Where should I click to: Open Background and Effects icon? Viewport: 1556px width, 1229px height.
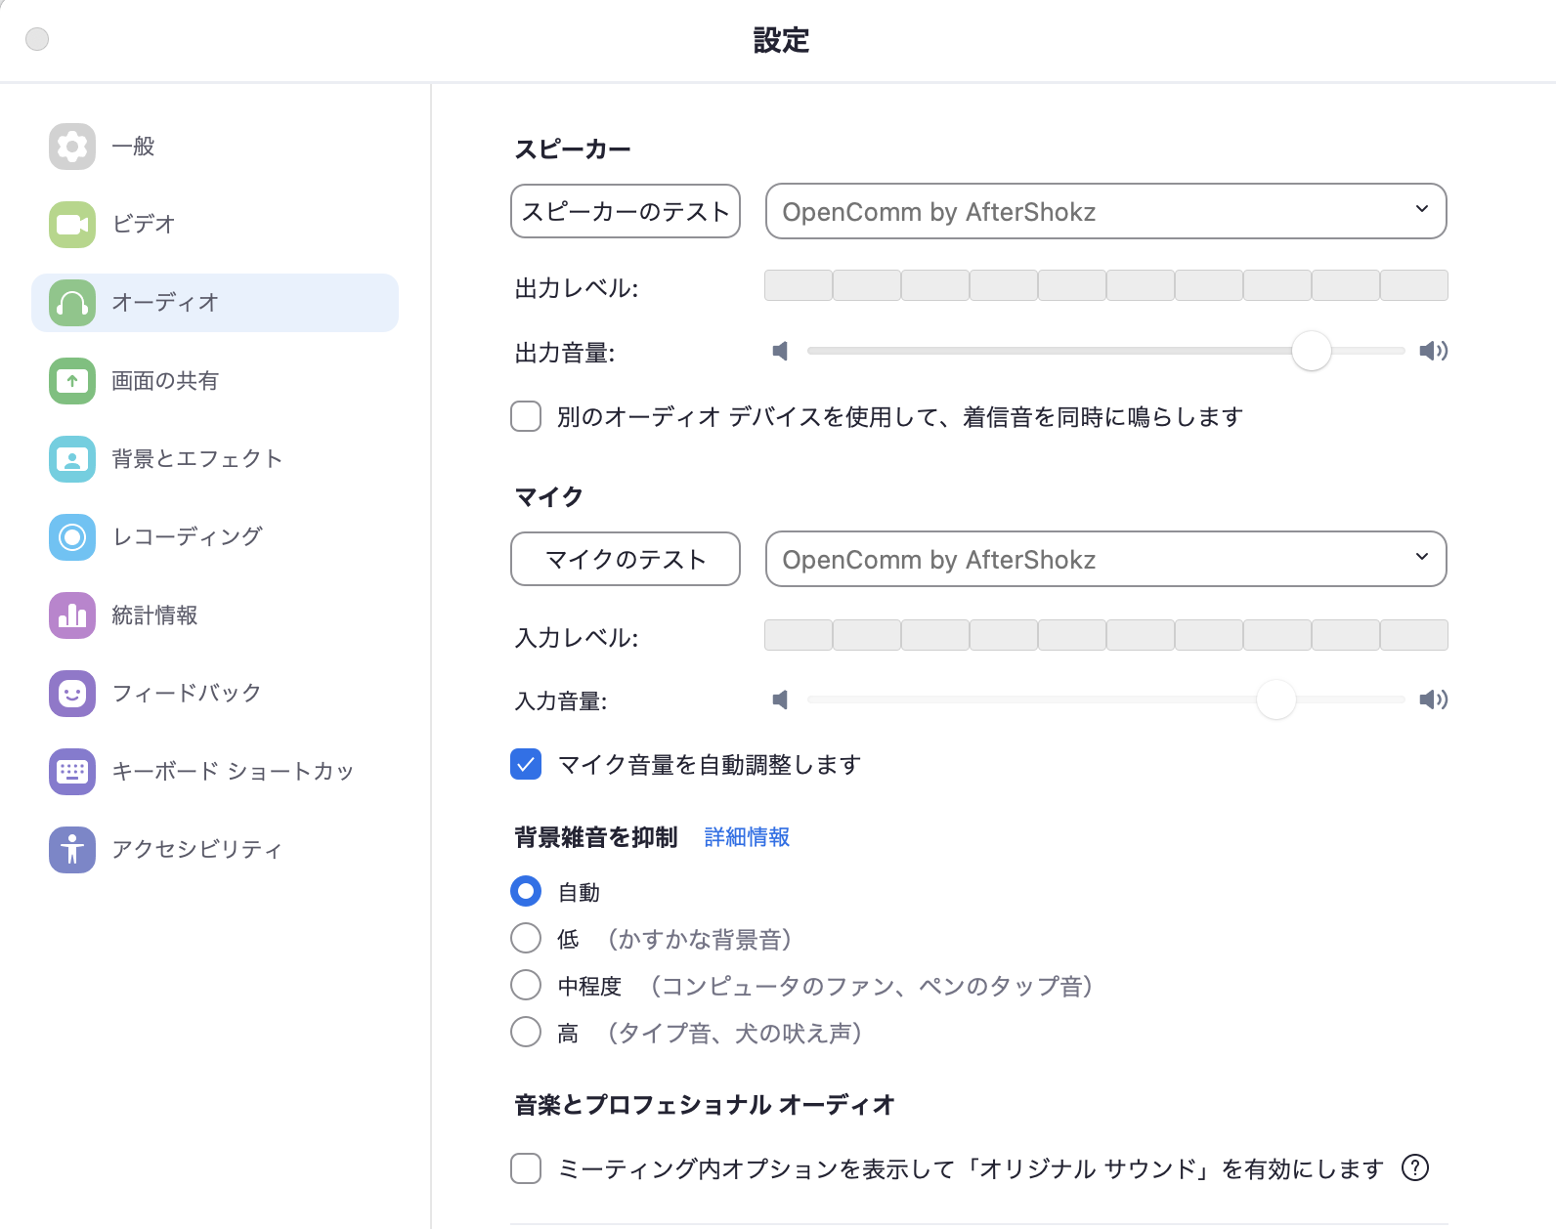pyautogui.click(x=72, y=459)
